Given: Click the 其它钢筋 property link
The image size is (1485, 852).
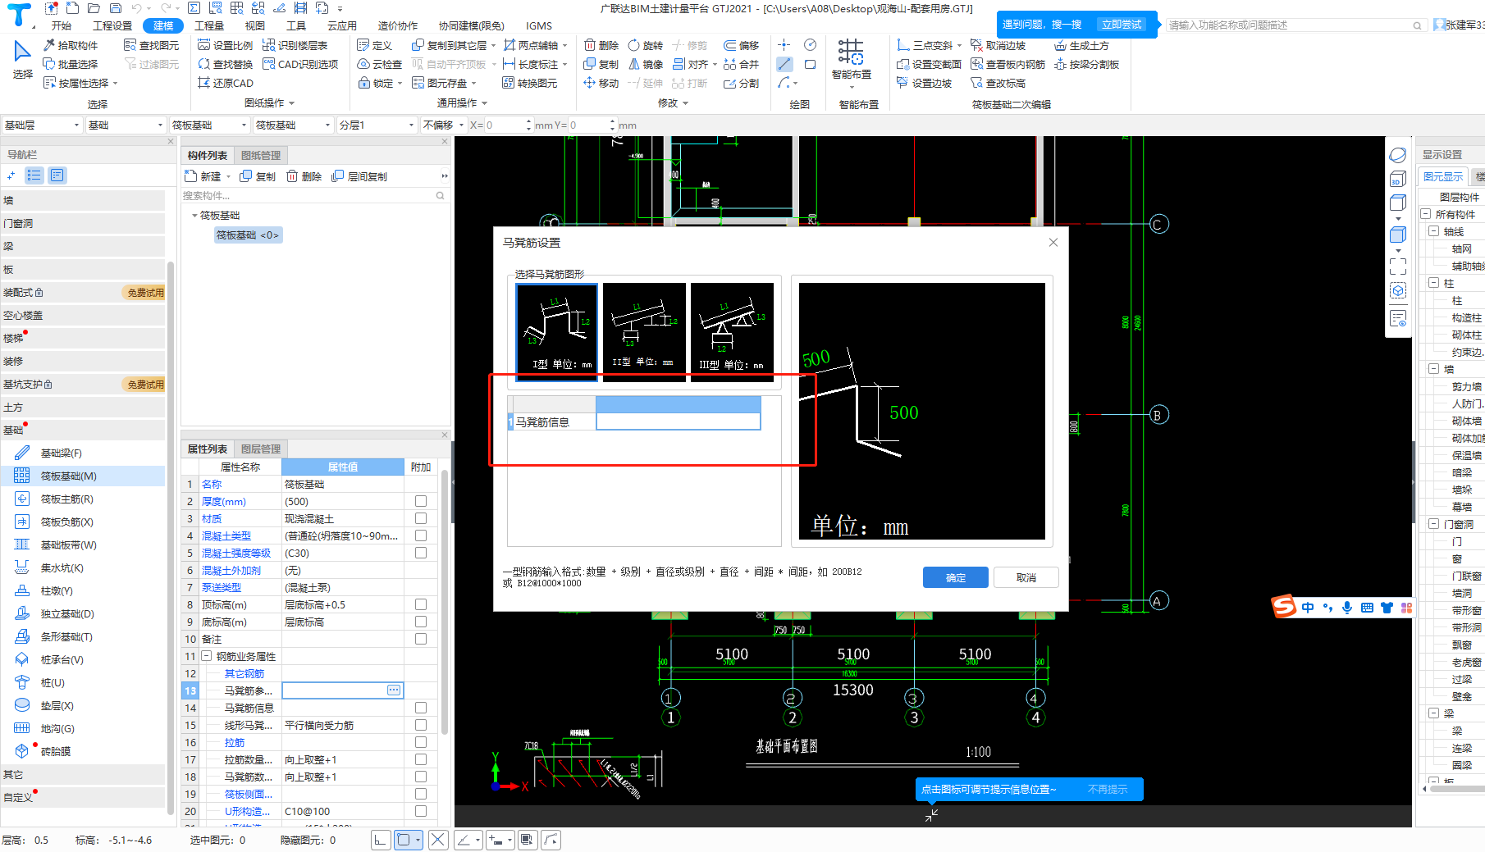Looking at the screenshot, I should coord(244,673).
